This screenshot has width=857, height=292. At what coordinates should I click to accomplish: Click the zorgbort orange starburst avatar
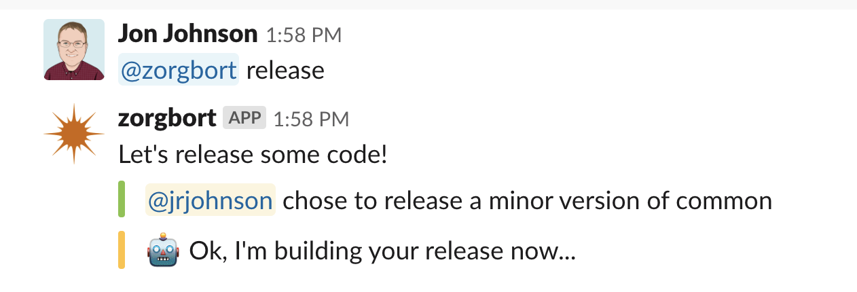74,134
